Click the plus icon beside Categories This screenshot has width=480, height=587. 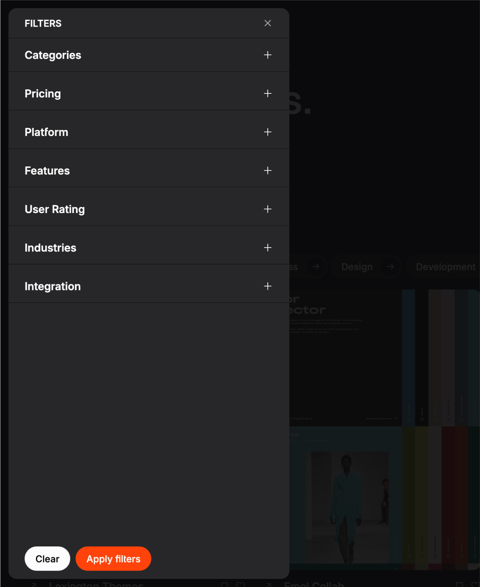tap(268, 55)
